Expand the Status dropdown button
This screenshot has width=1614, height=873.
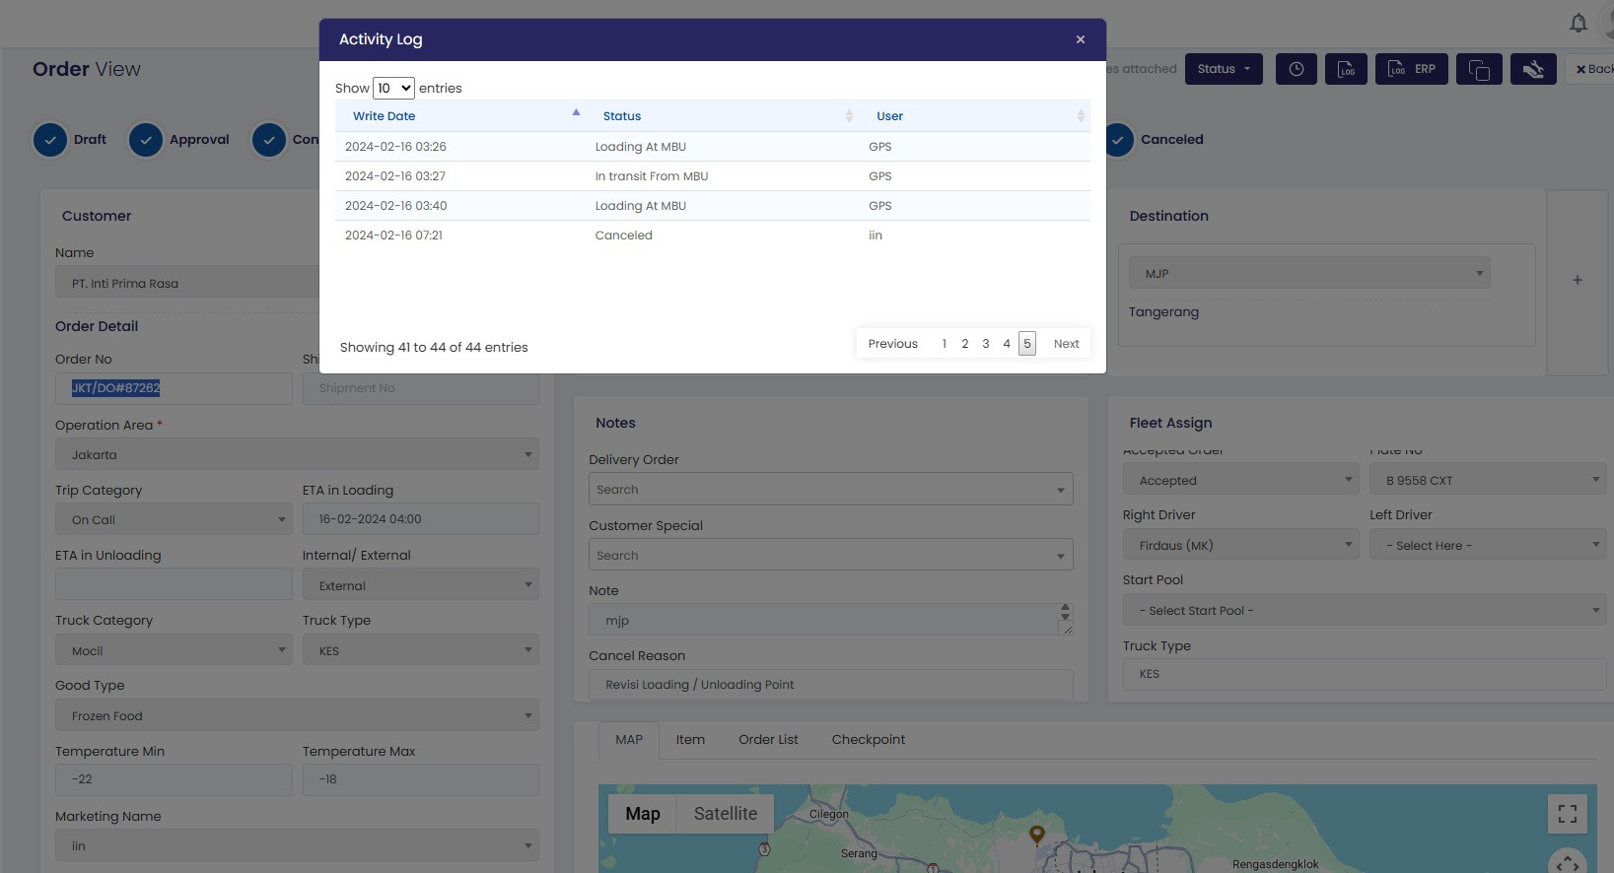[x=1224, y=69]
